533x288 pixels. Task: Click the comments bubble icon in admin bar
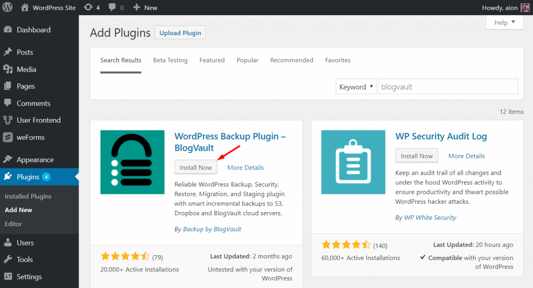[112, 7]
